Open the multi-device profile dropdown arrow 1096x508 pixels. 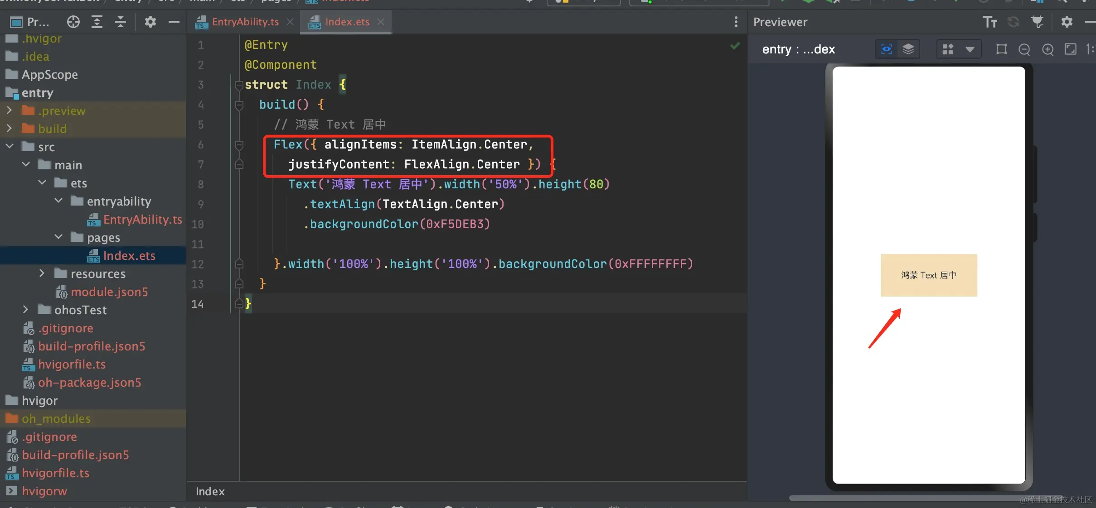coord(970,49)
